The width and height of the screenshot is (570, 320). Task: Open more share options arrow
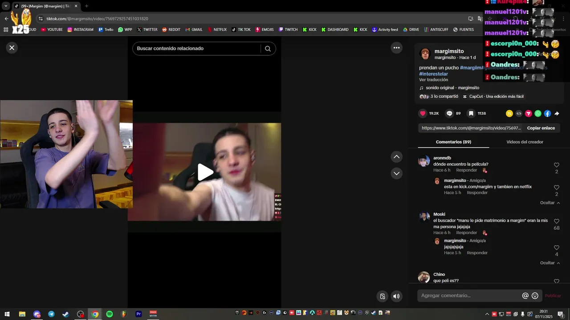[x=557, y=113]
